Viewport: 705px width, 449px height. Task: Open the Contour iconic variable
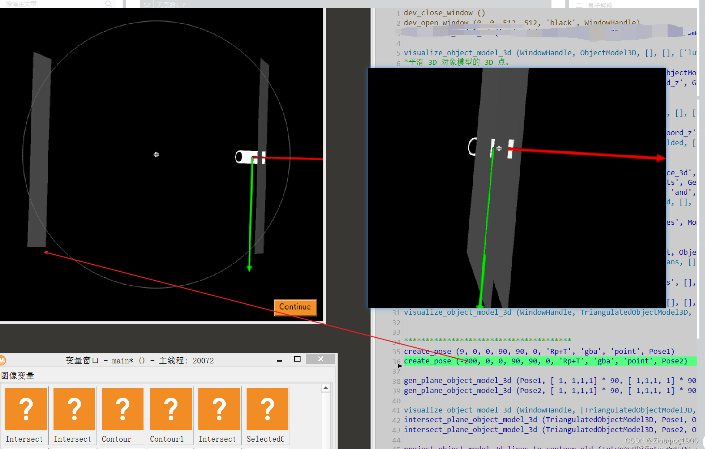(122, 409)
